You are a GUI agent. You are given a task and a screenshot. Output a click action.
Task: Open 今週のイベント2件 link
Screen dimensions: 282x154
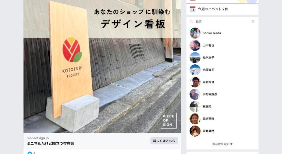(x=213, y=9)
